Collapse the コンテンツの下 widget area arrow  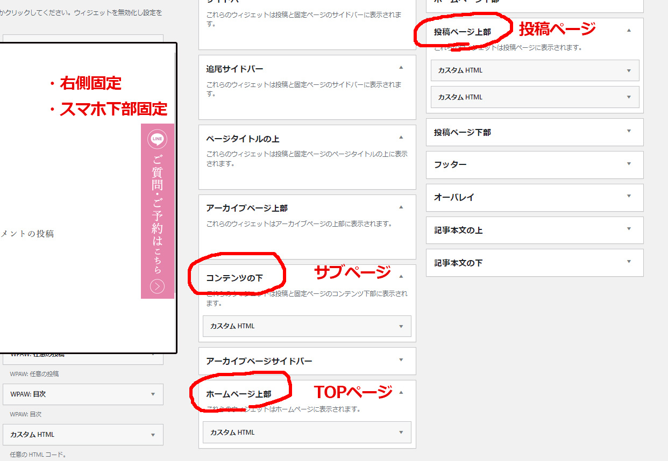click(x=401, y=276)
